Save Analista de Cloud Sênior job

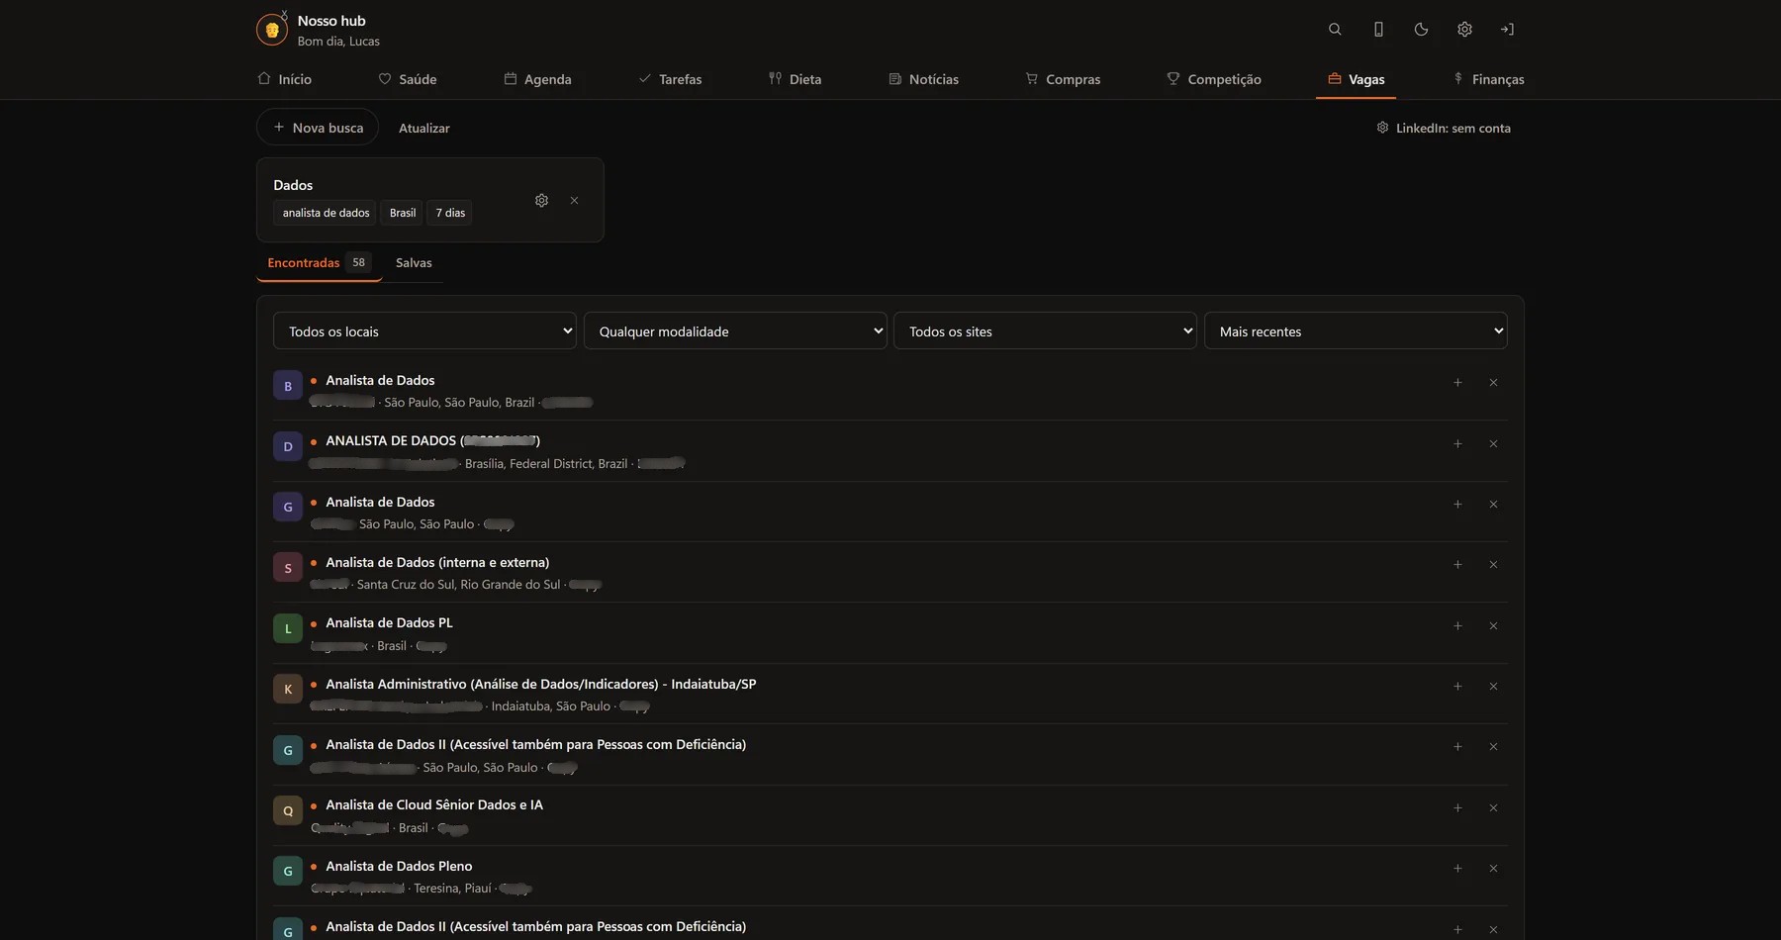[1457, 808]
